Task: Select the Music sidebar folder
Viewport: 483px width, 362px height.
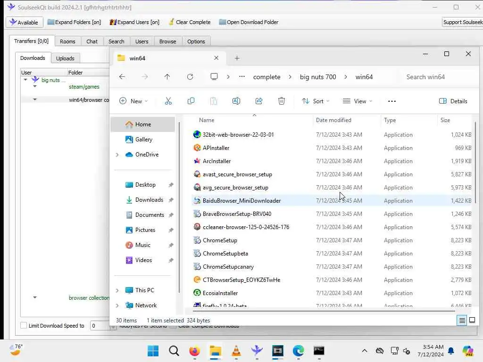Action: [x=142, y=245]
